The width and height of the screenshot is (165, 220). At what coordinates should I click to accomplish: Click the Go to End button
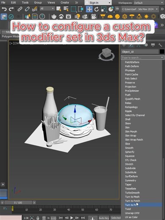pyautogui.click(x=83, y=218)
